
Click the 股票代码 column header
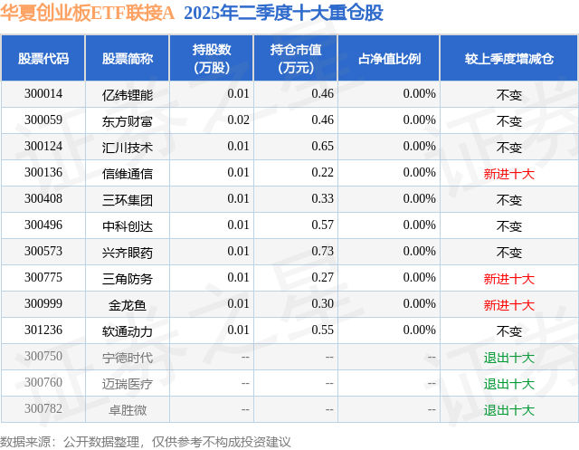[x=43, y=58]
